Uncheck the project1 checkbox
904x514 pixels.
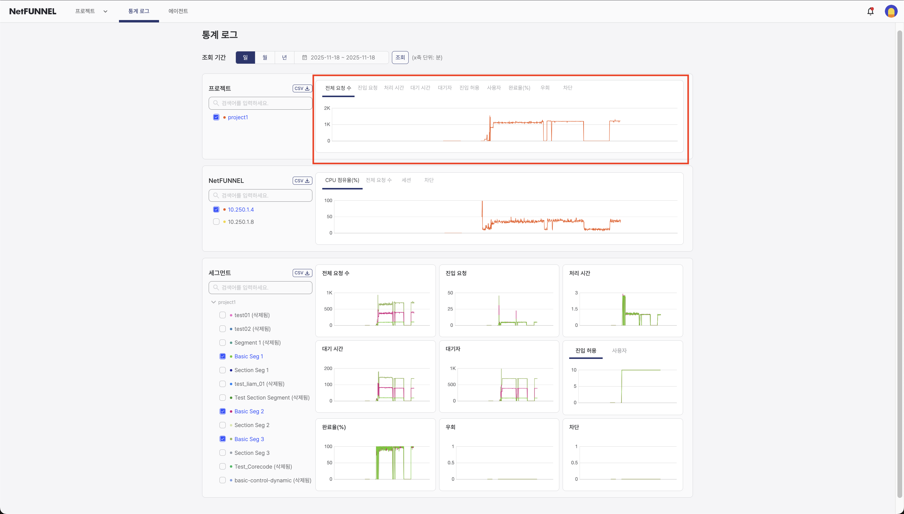pos(216,117)
